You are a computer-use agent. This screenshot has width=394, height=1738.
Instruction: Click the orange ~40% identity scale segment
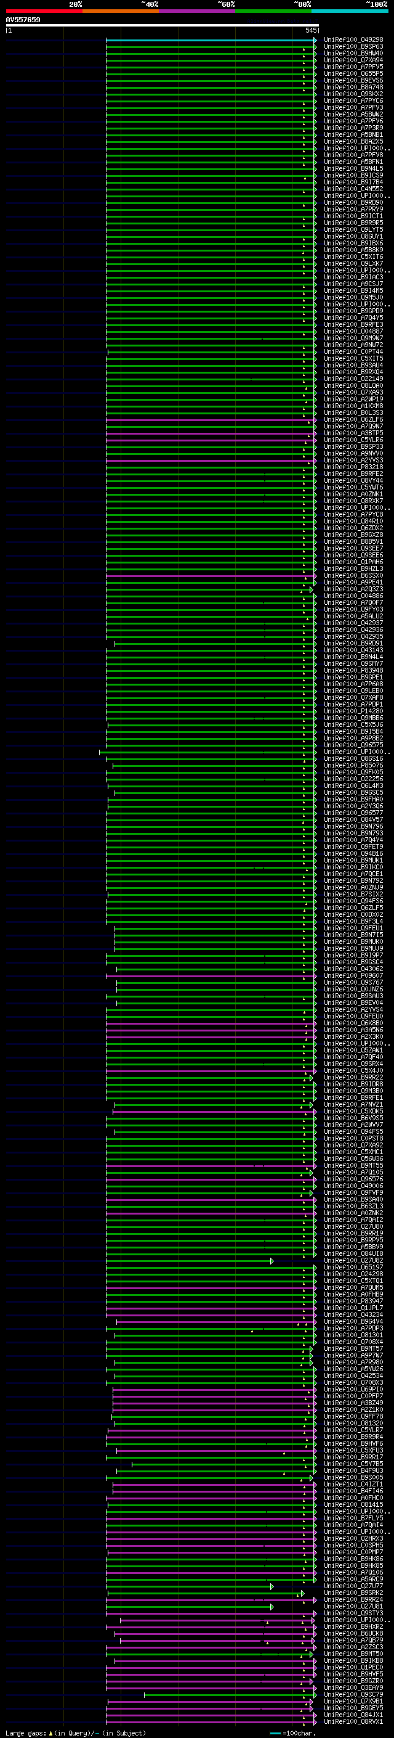coord(121,11)
